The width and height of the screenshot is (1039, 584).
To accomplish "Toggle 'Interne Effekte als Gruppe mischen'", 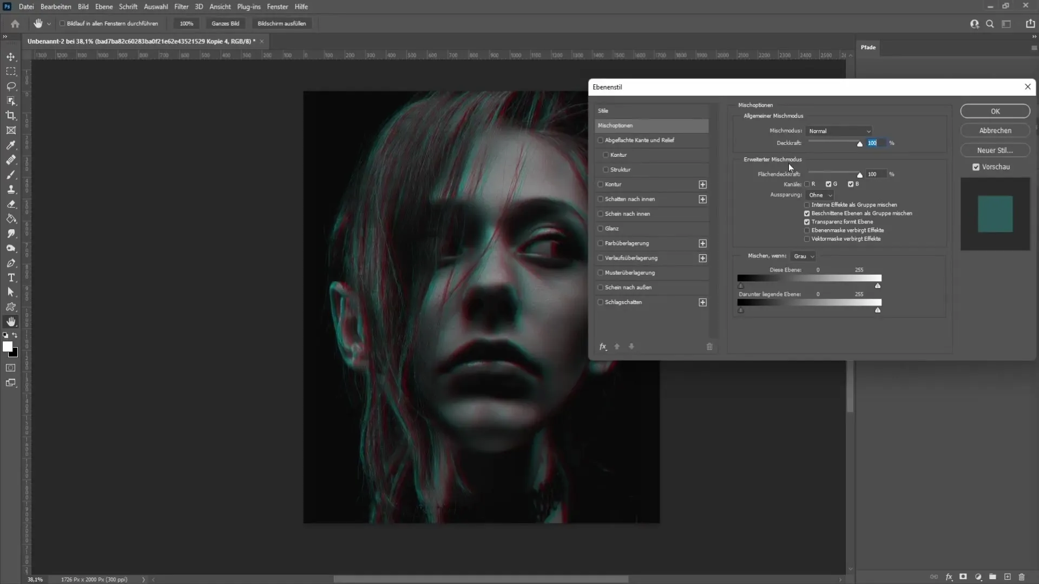I will tap(807, 204).
